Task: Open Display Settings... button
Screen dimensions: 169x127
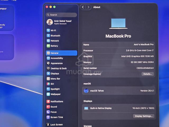Action: pyautogui.click(x=144, y=116)
